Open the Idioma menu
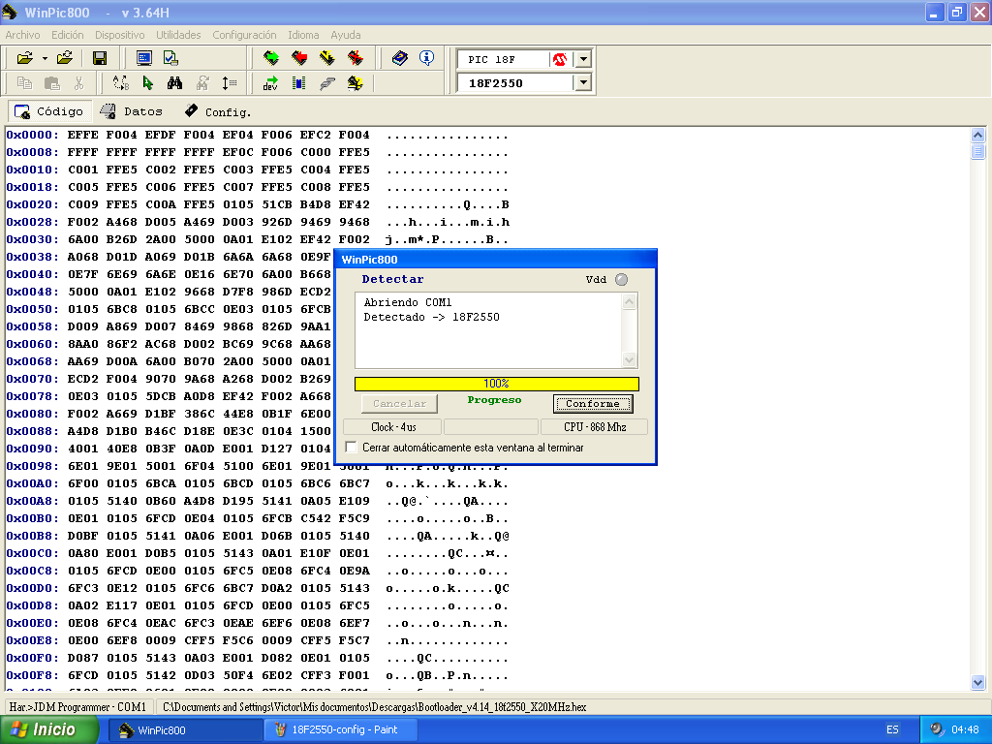This screenshot has width=992, height=744. [x=303, y=35]
